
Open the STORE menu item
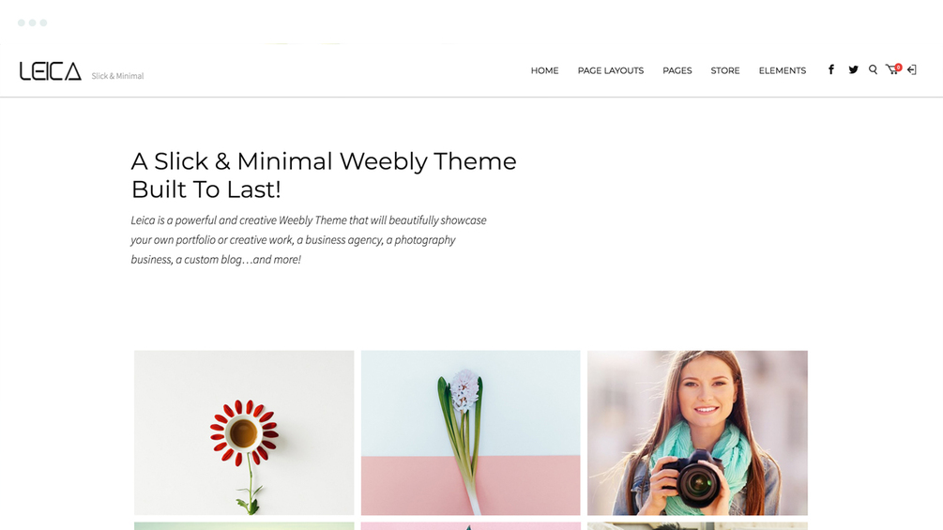coord(724,71)
